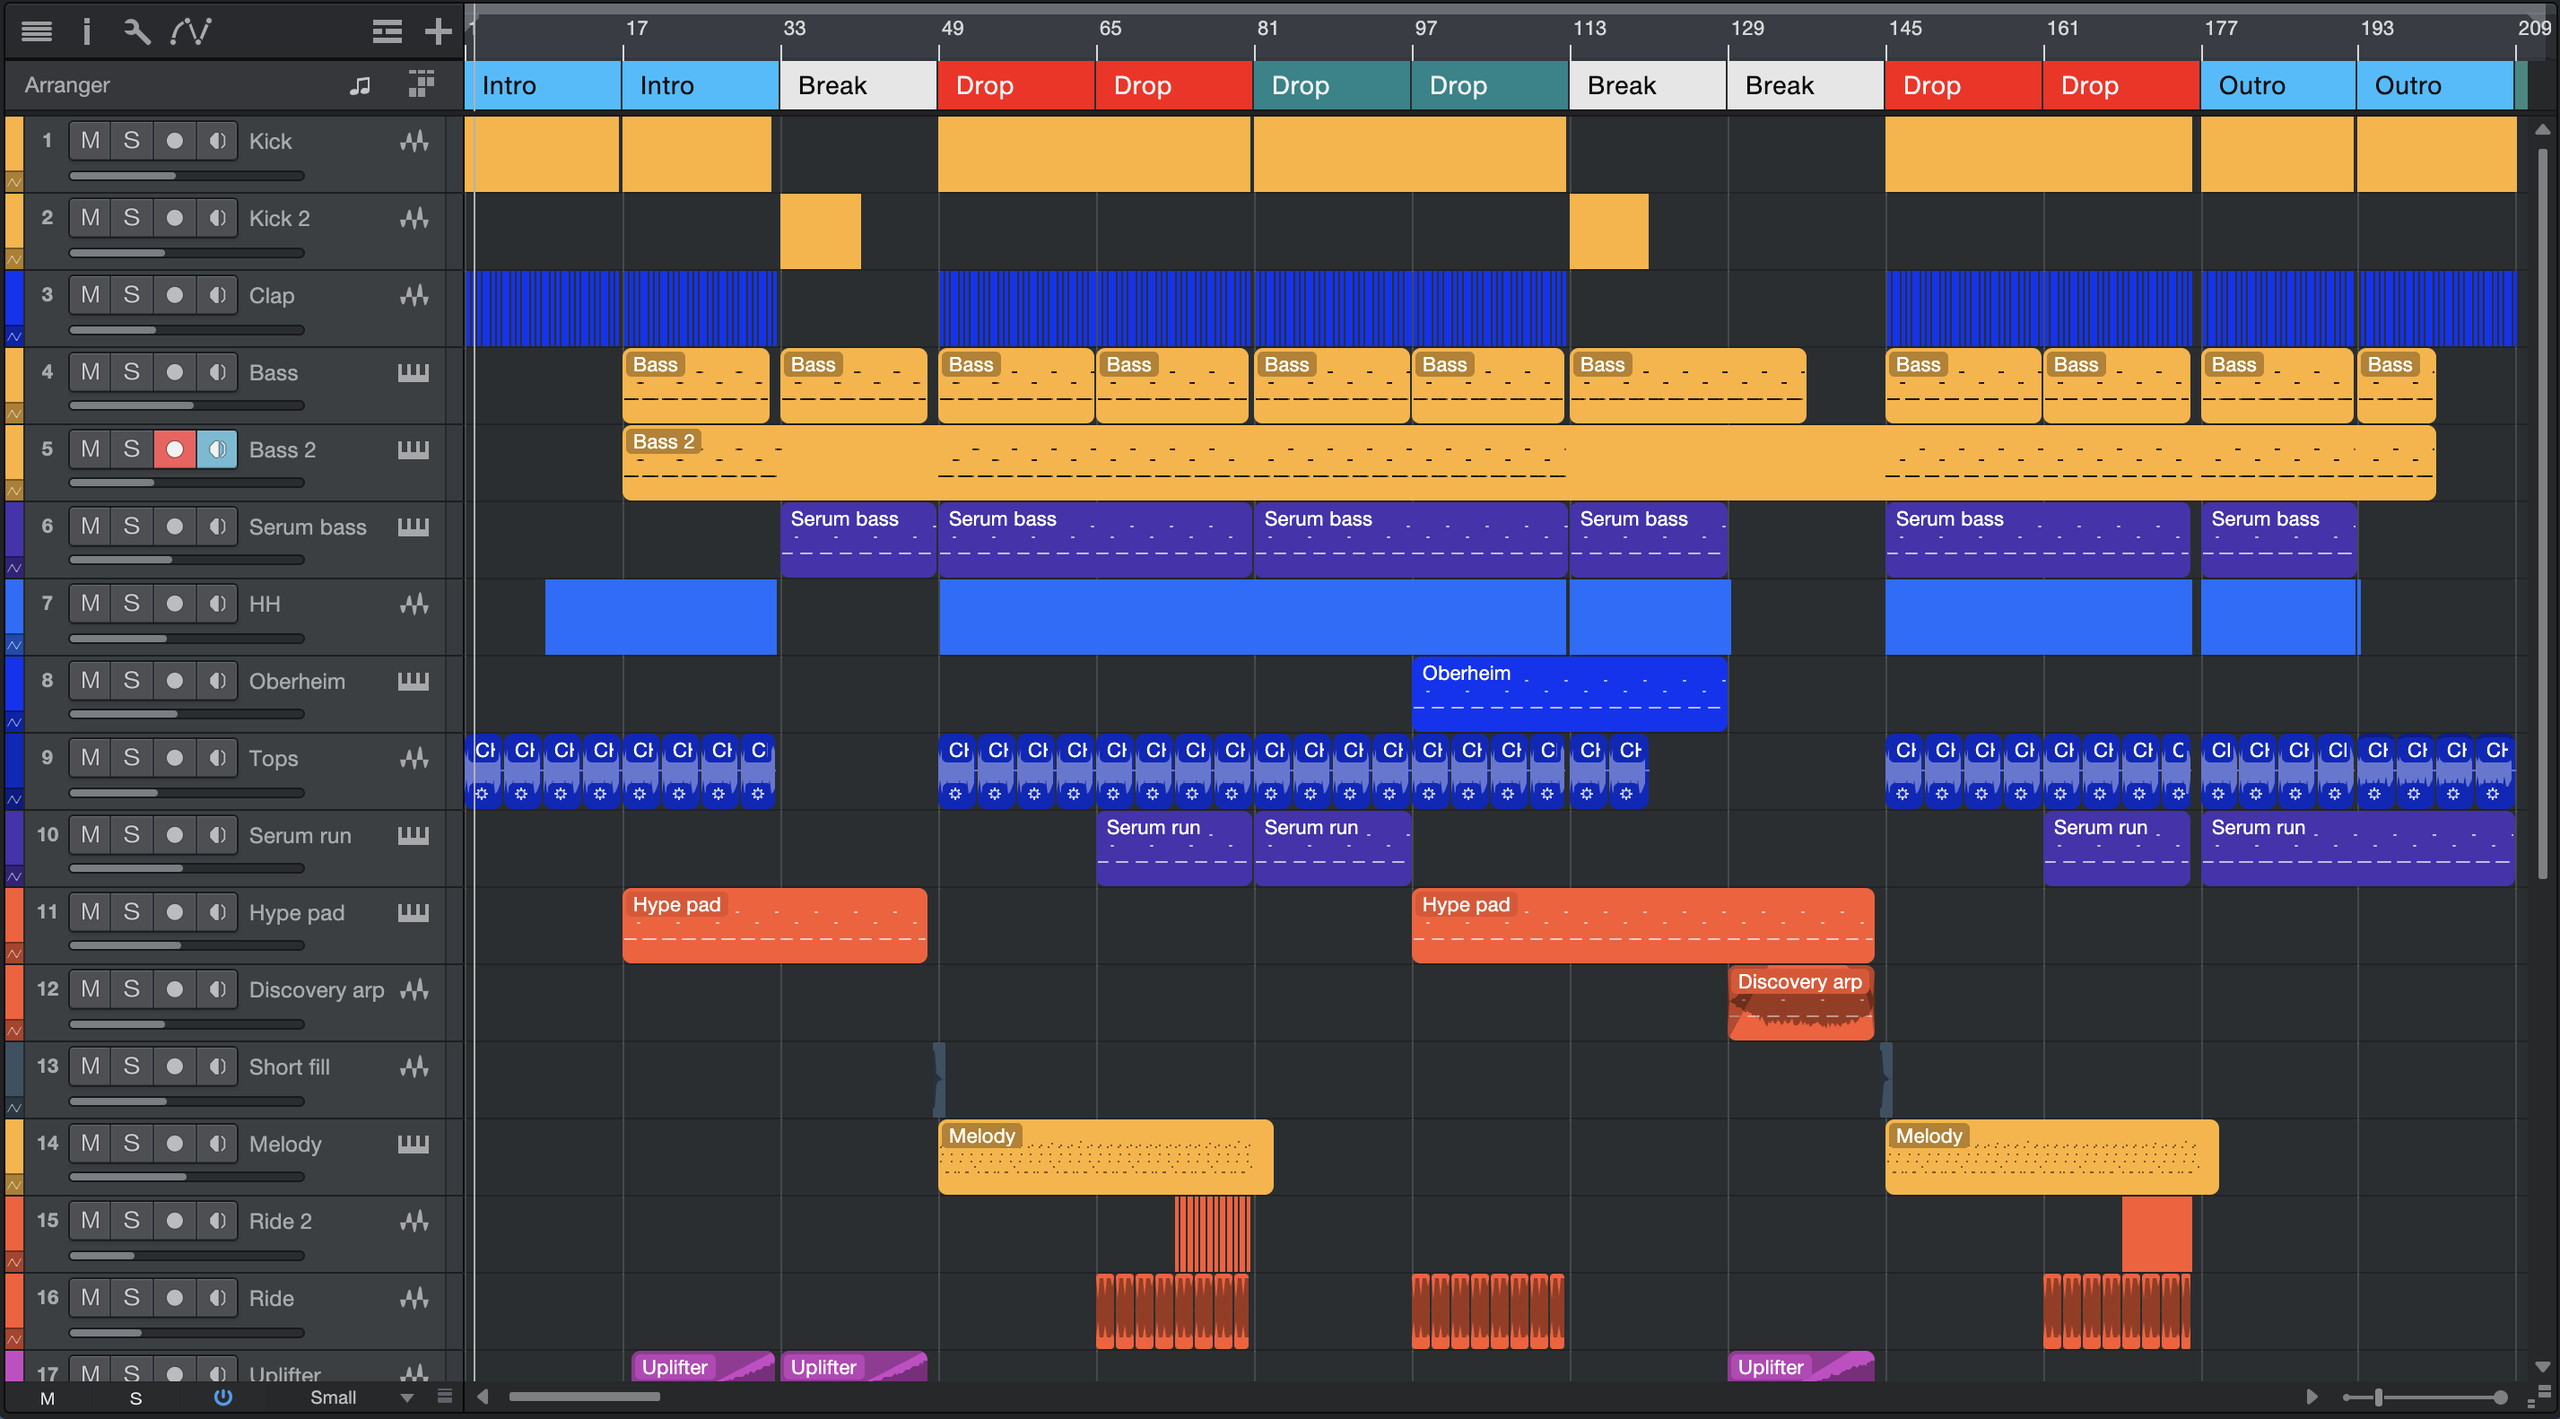Adjust the Kick track volume slider

coord(186,176)
